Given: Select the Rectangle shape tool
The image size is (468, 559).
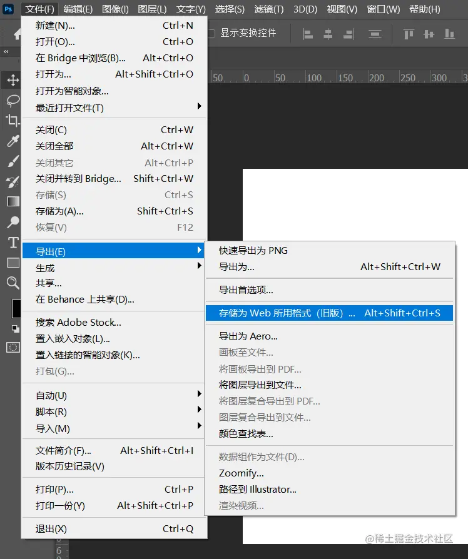Looking at the screenshot, I should (13, 263).
